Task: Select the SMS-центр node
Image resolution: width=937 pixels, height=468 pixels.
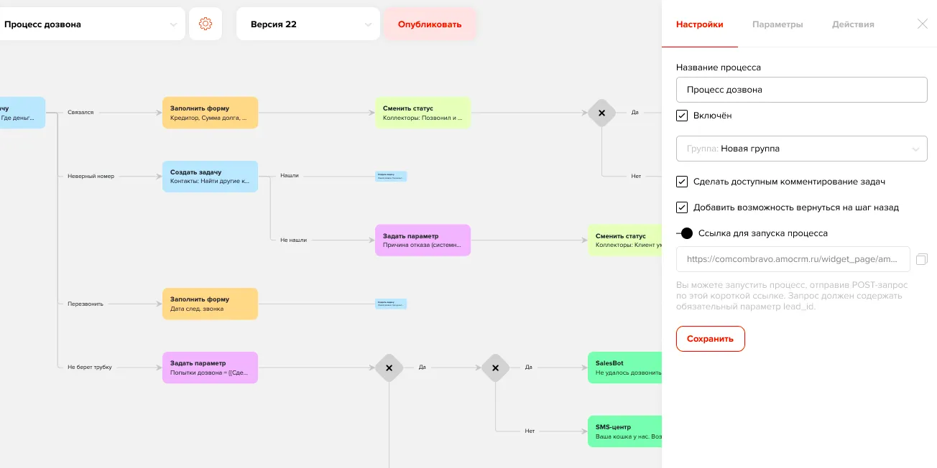Action: pyautogui.click(x=624, y=431)
